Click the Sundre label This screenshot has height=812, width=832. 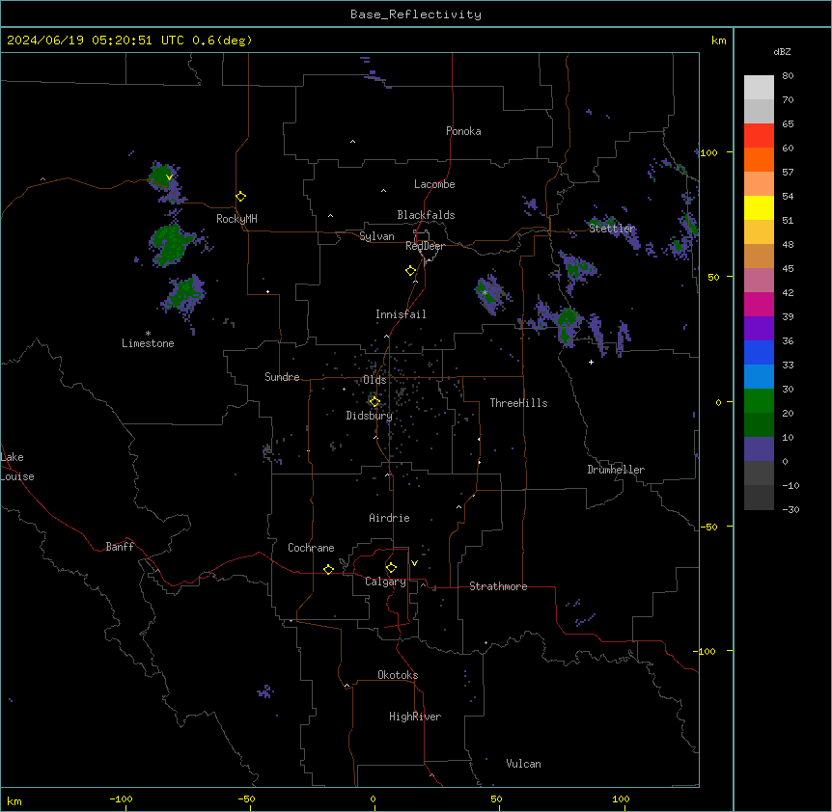[282, 377]
